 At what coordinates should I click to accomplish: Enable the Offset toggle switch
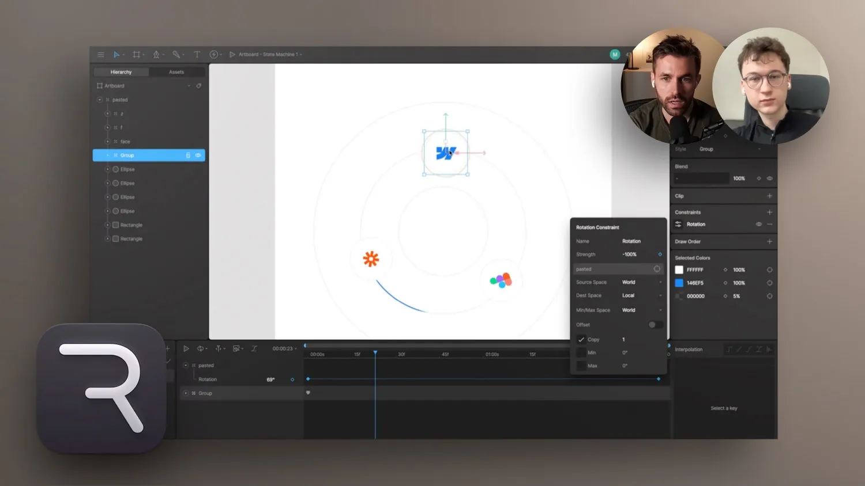coord(655,325)
